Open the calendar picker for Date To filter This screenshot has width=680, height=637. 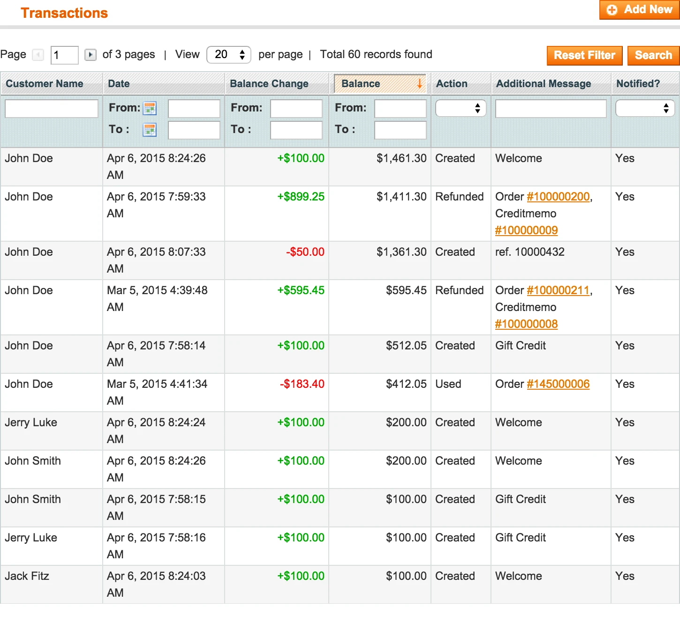(149, 130)
